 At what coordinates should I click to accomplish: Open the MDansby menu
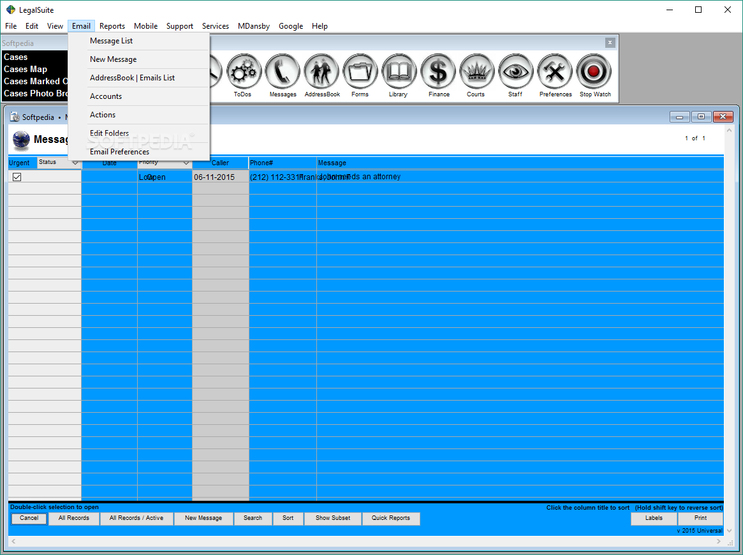[x=253, y=26]
